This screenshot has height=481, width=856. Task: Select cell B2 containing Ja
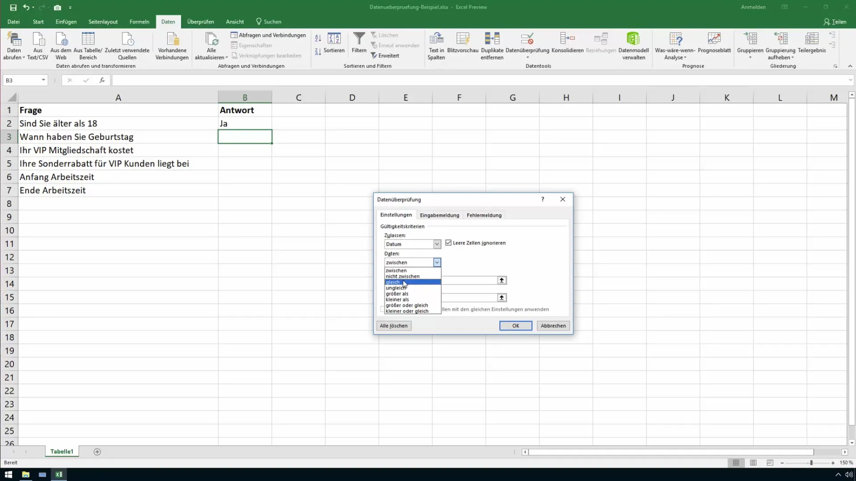click(x=245, y=123)
